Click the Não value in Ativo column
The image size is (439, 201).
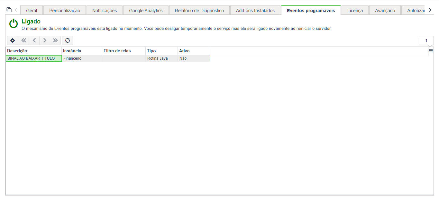point(194,58)
